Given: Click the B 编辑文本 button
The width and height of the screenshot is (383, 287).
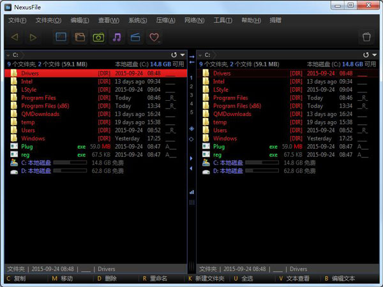Looking at the screenshot, I should pos(340,279).
